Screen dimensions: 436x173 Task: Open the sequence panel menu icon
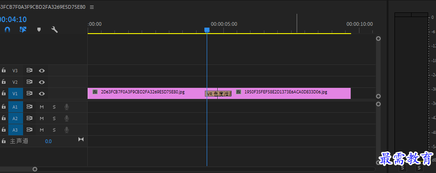tap(92, 7)
